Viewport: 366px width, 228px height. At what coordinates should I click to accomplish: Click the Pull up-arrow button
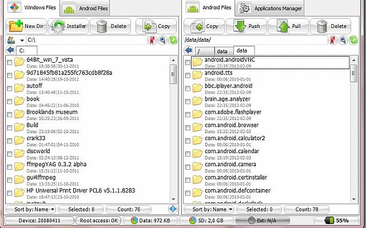(x=288, y=26)
